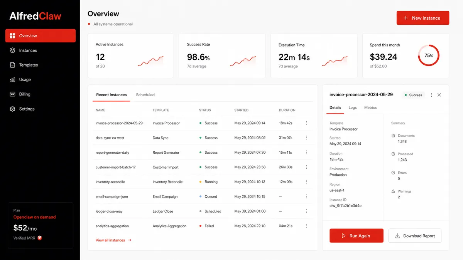This screenshot has width=463, height=260.
Task: Click the Success badge in detail header
Action: pos(413,95)
